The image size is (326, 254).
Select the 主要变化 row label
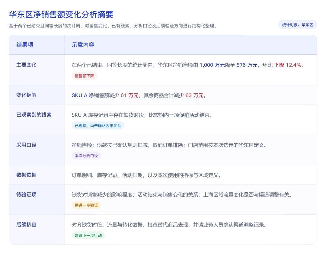[x=26, y=65]
